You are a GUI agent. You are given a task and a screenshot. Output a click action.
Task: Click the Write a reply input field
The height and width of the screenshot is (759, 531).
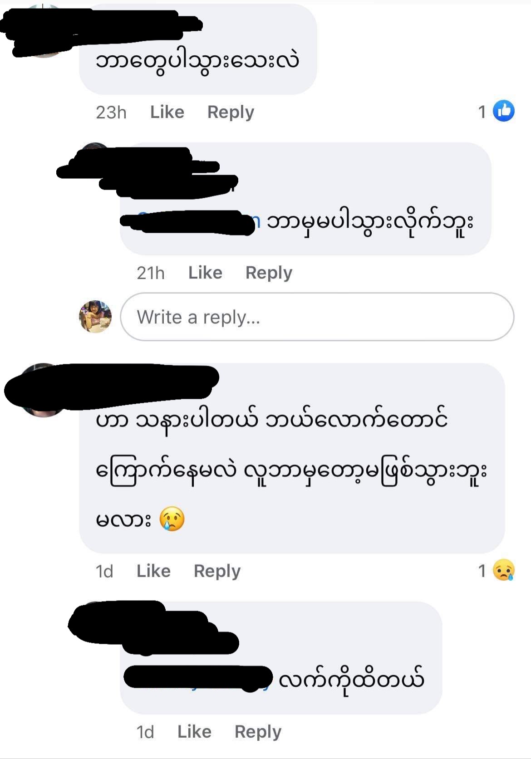317,317
